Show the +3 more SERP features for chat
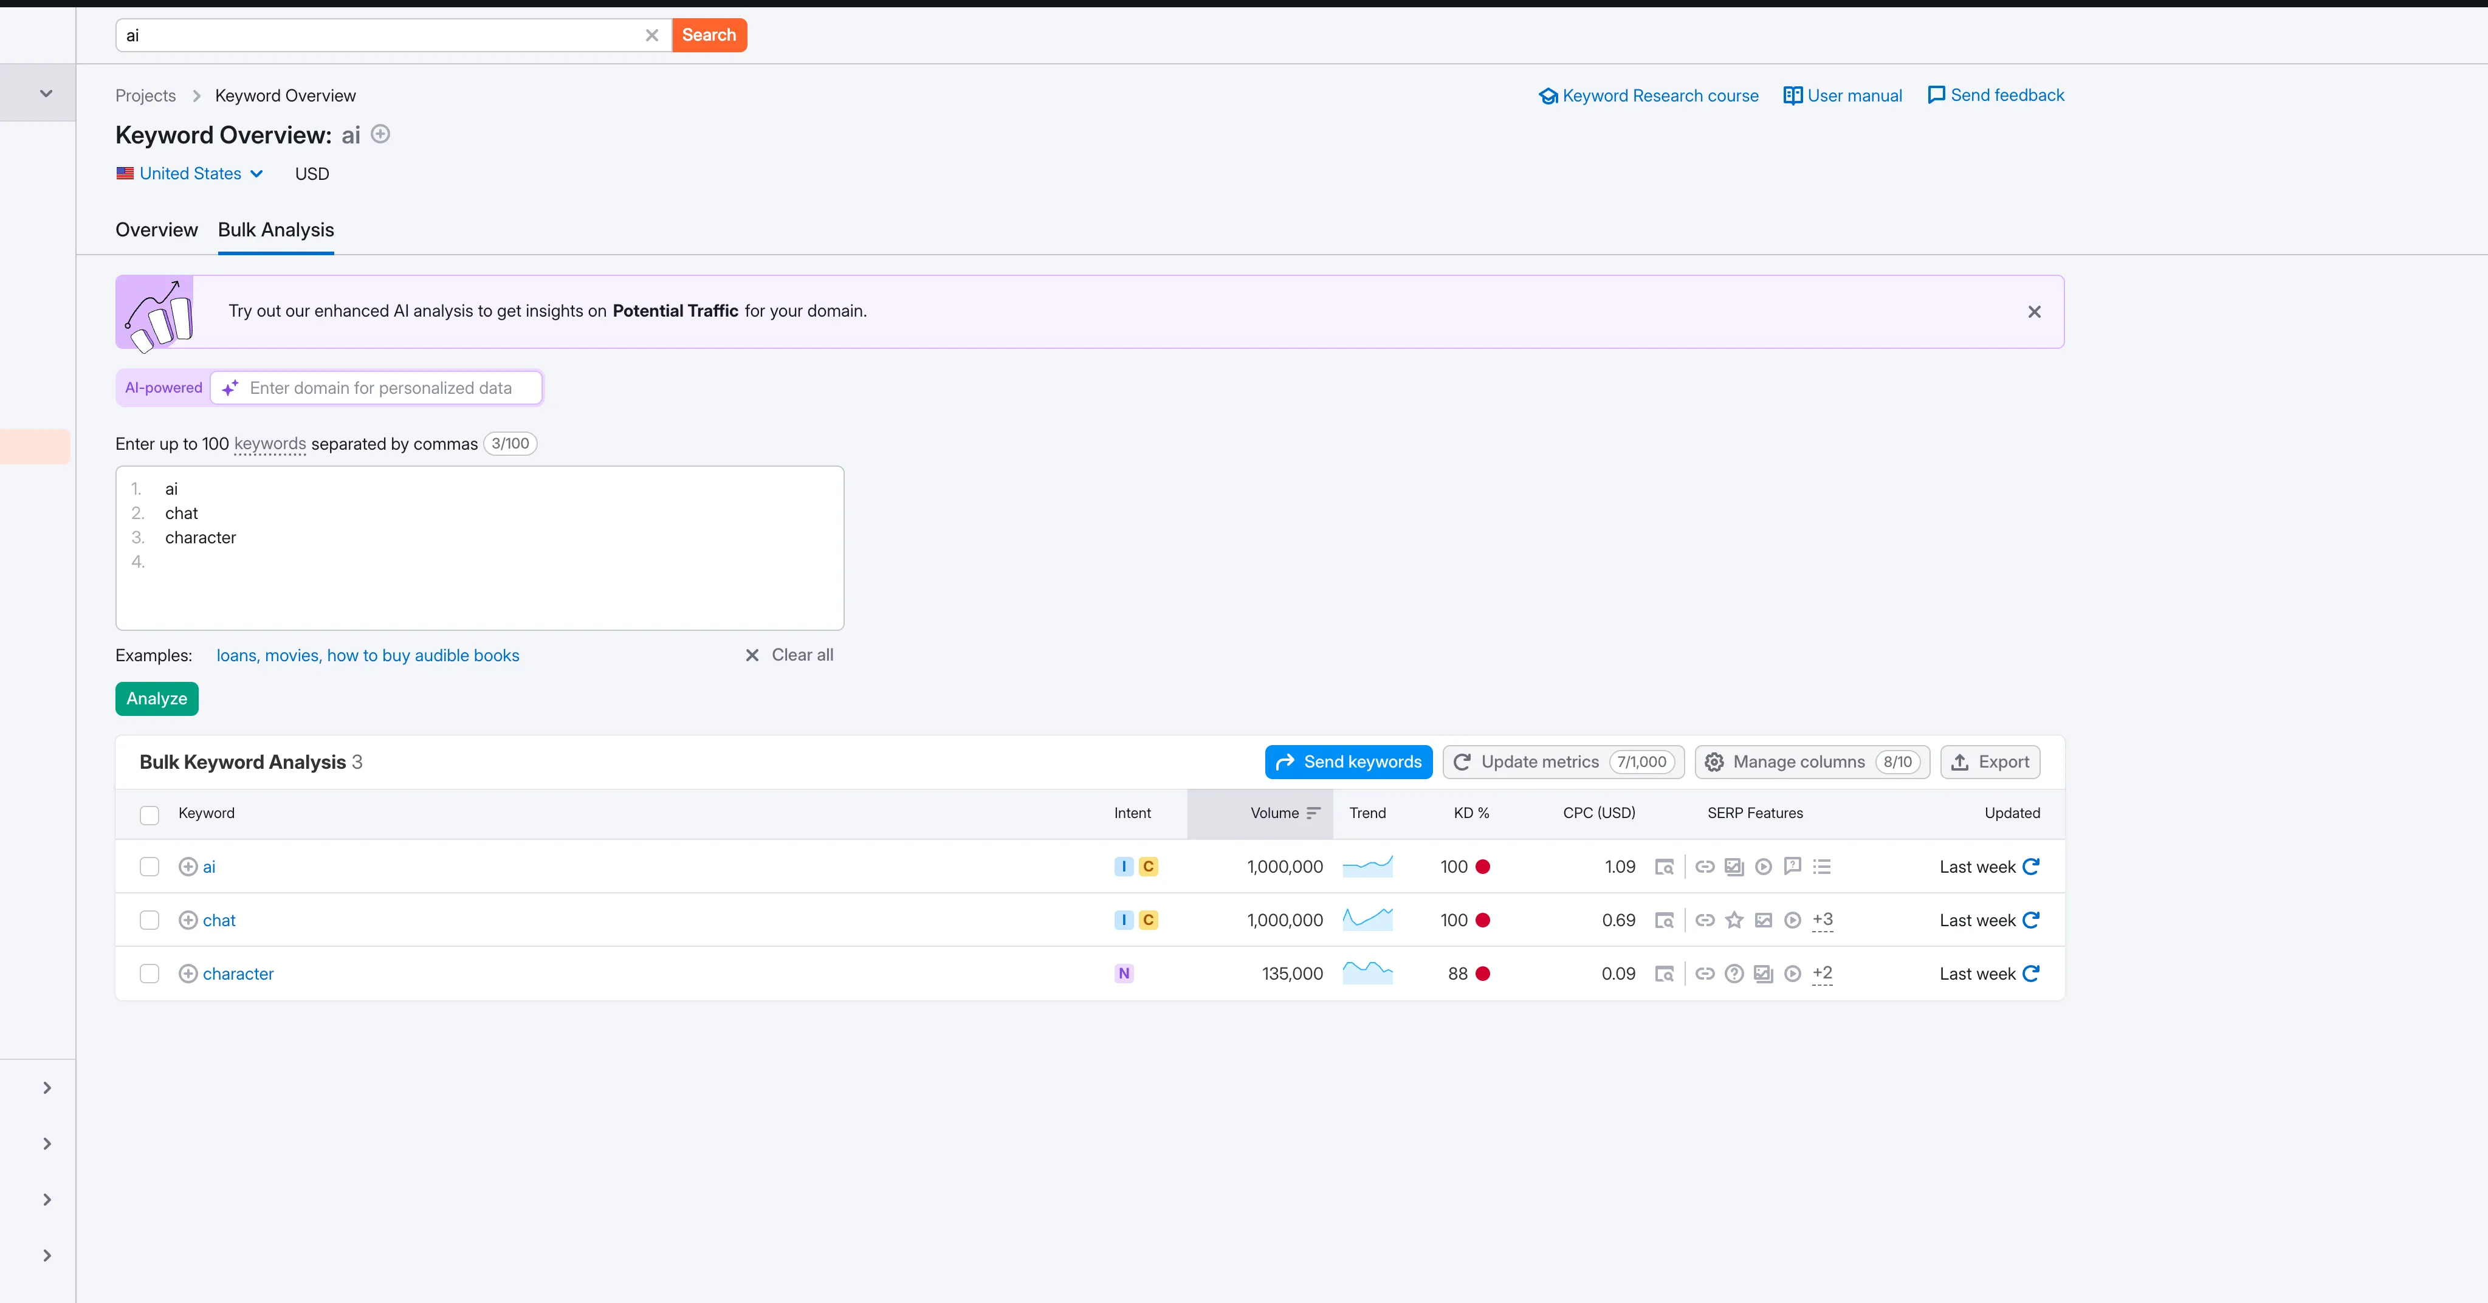Image resolution: width=2488 pixels, height=1303 pixels. 1823,921
